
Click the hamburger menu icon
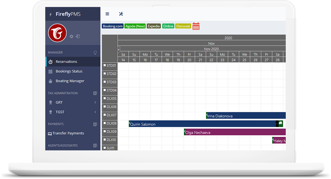click(x=107, y=14)
